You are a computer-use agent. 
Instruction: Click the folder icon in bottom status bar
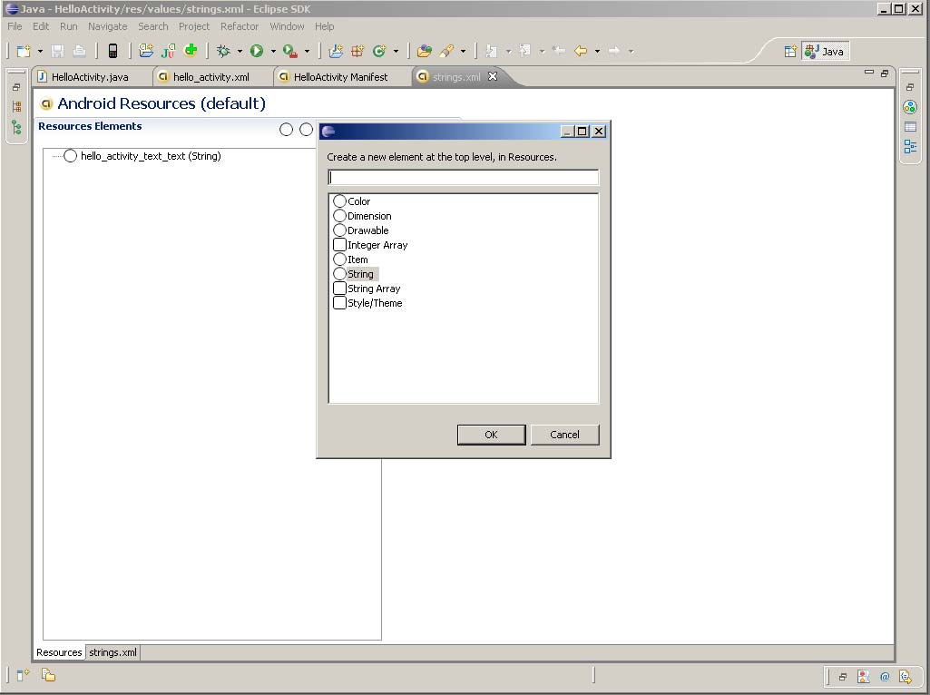pyautogui.click(x=48, y=675)
